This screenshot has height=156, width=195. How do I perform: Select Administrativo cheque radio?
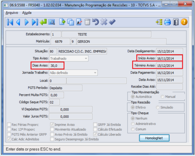pyautogui.click(x=133, y=123)
